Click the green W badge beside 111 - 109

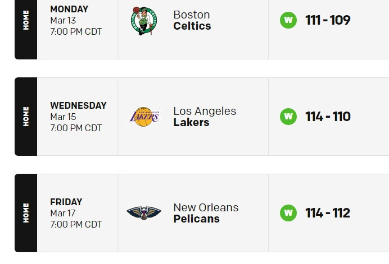288,20
